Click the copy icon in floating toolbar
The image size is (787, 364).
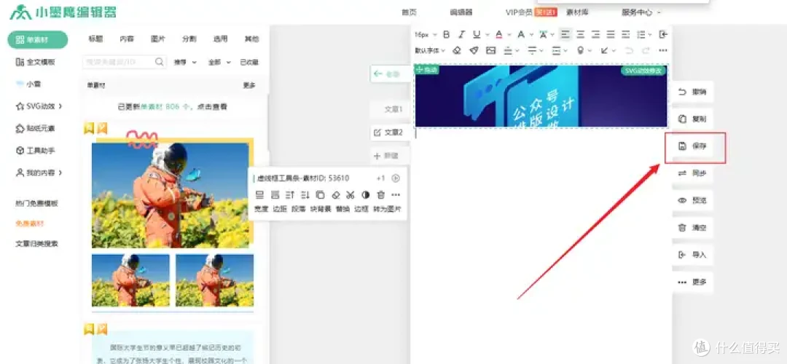(320, 194)
